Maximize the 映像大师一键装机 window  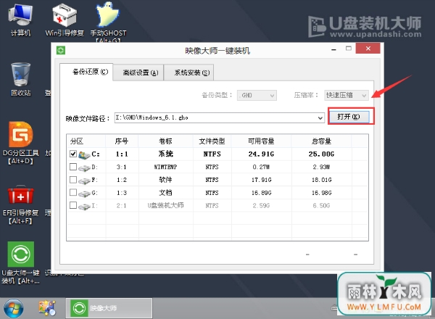click(x=349, y=49)
